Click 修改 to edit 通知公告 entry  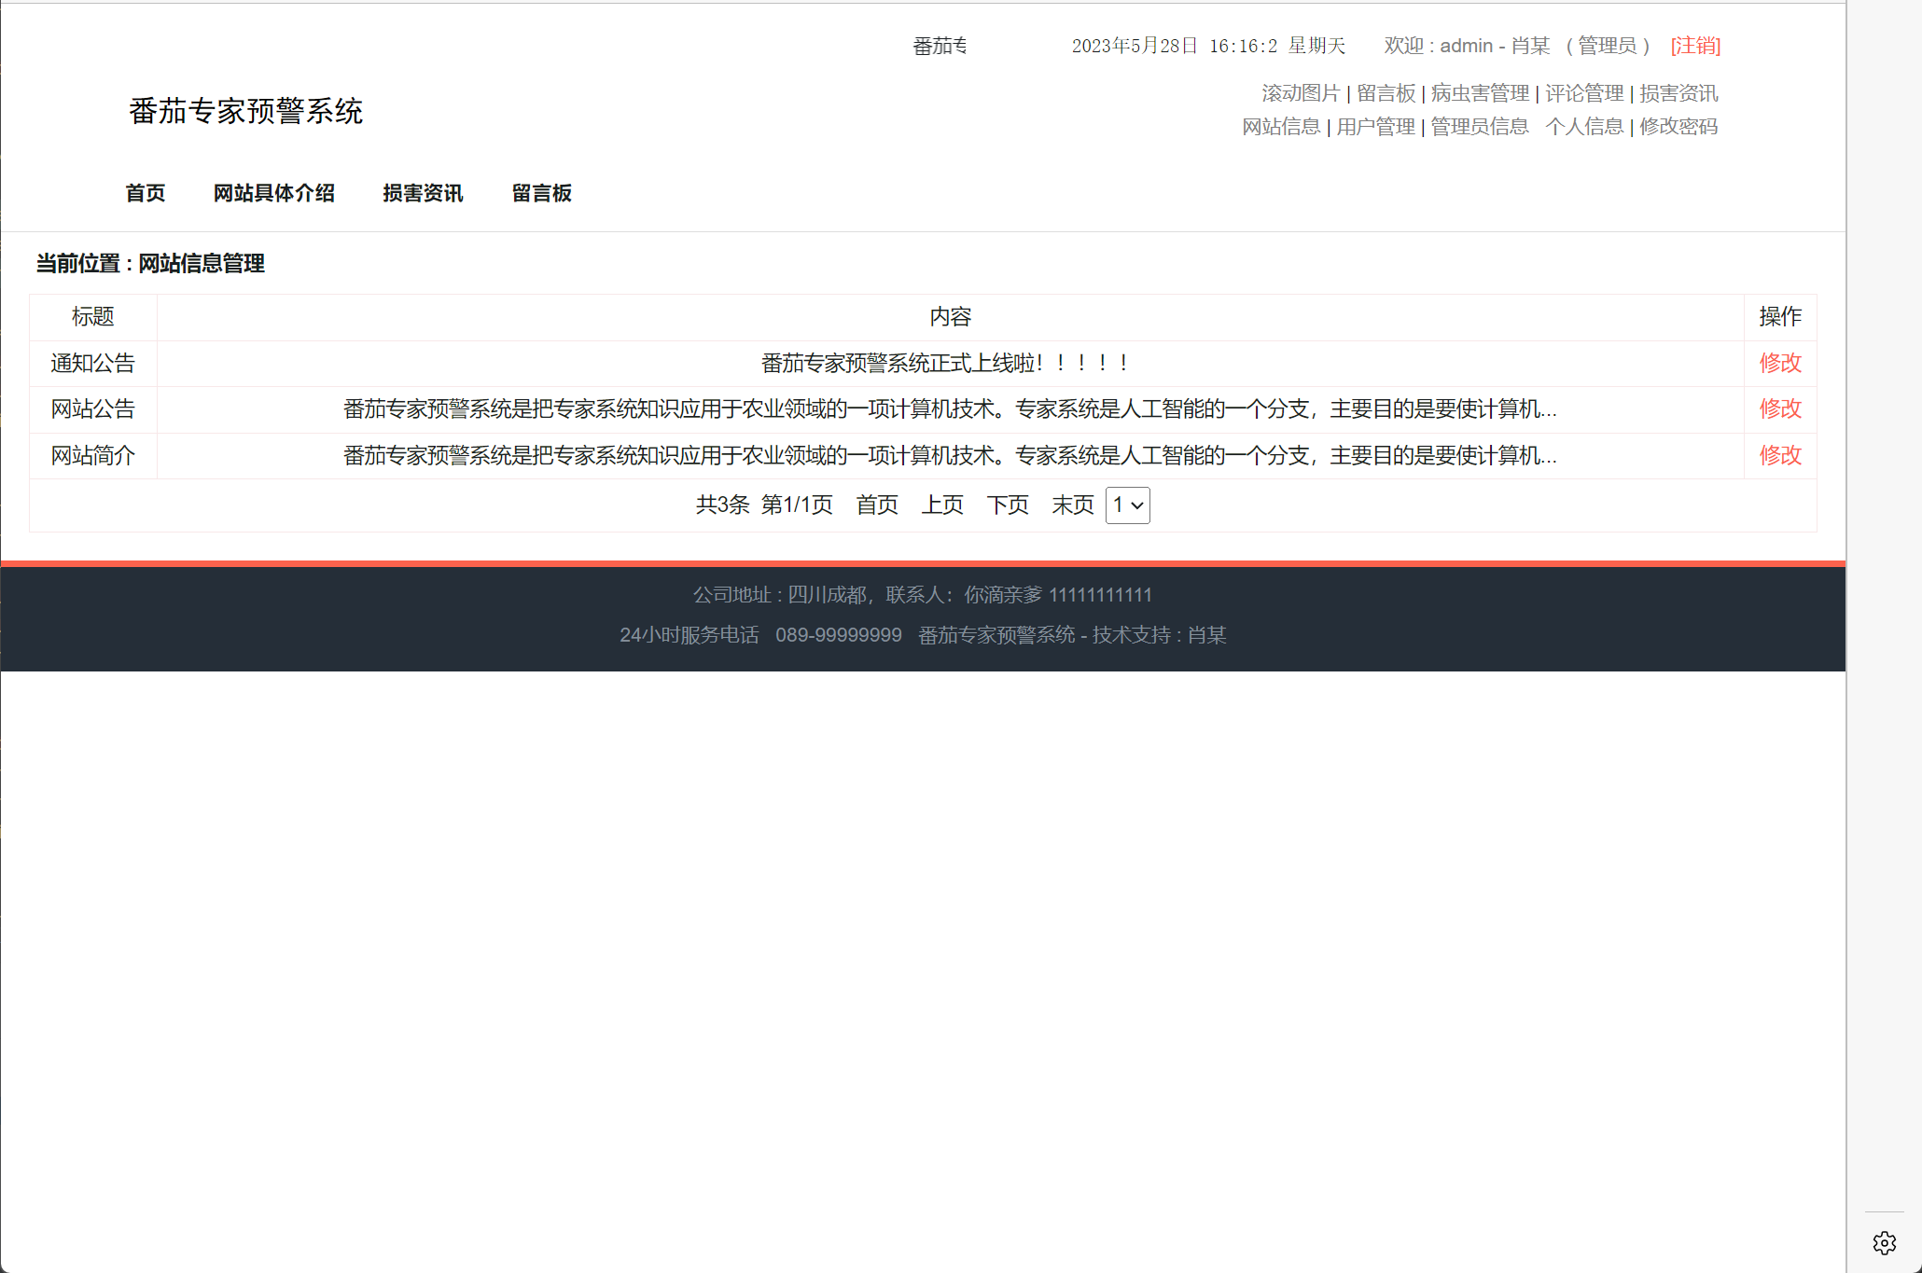1780,363
